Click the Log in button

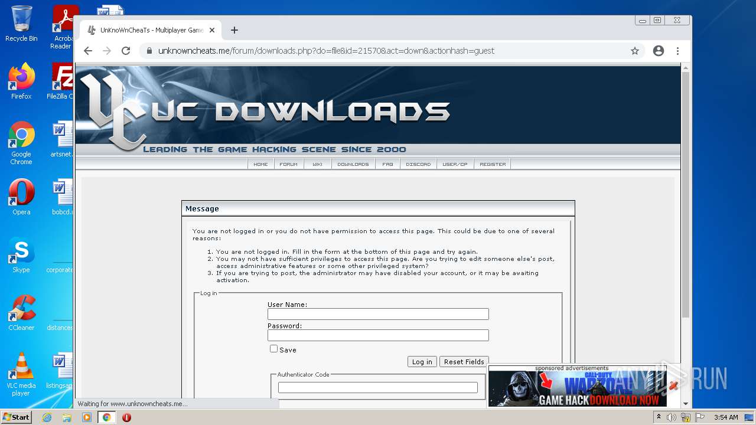[422, 362]
